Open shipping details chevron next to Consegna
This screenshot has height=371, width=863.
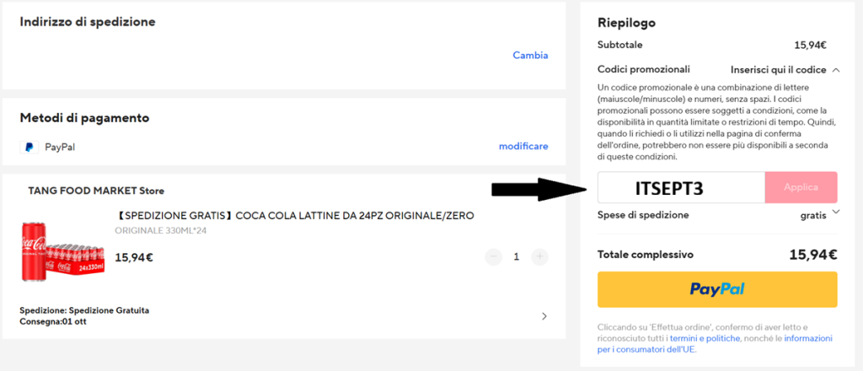coord(544,316)
